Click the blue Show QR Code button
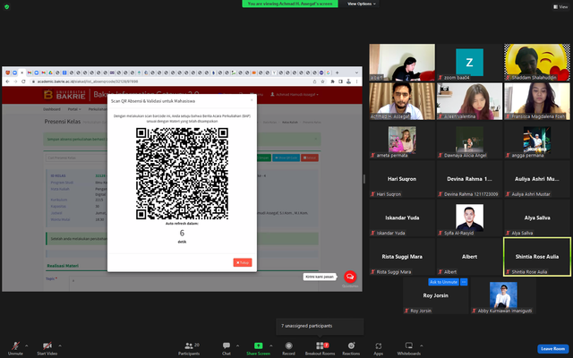Viewport: 573px width, 358px height. tap(286, 158)
